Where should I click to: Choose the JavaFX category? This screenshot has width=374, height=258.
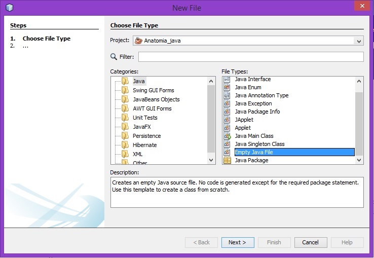(141, 127)
